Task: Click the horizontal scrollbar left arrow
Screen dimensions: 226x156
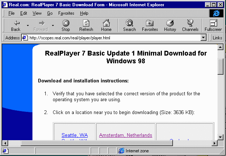Action: point(5,143)
